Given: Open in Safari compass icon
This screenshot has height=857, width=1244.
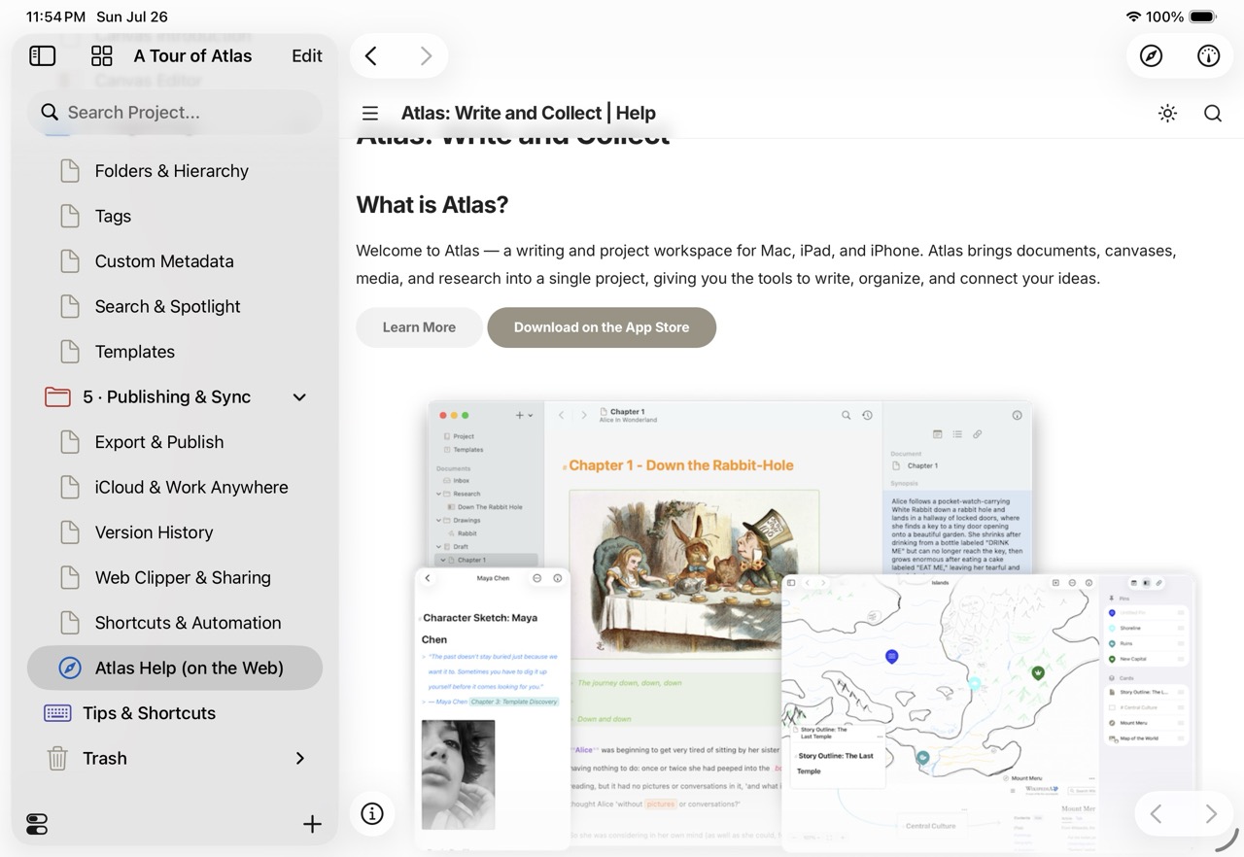Looking at the screenshot, I should 1151,56.
